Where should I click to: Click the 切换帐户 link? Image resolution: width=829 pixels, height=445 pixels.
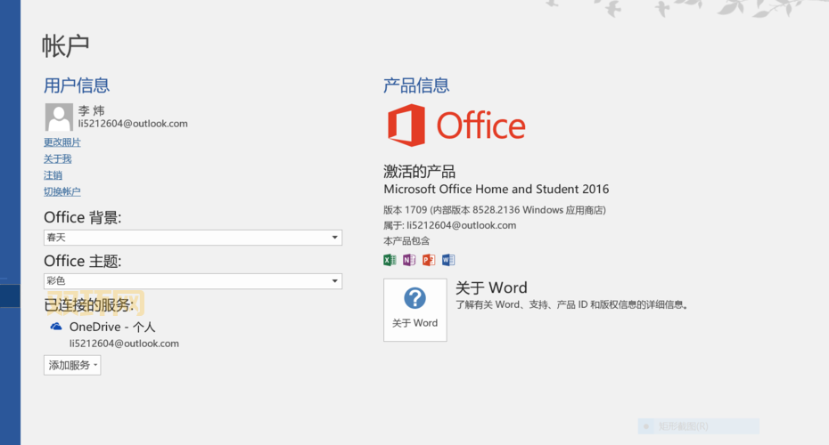pyautogui.click(x=62, y=191)
